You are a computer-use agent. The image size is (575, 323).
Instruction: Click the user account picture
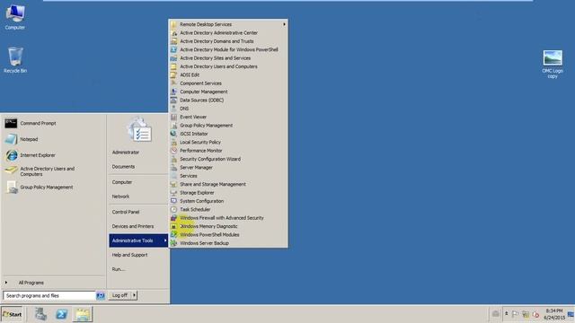coord(139,130)
